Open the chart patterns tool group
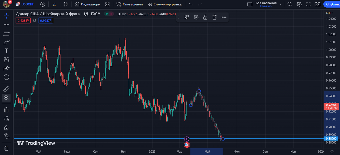The width and height of the screenshot is (340, 155). (6, 59)
